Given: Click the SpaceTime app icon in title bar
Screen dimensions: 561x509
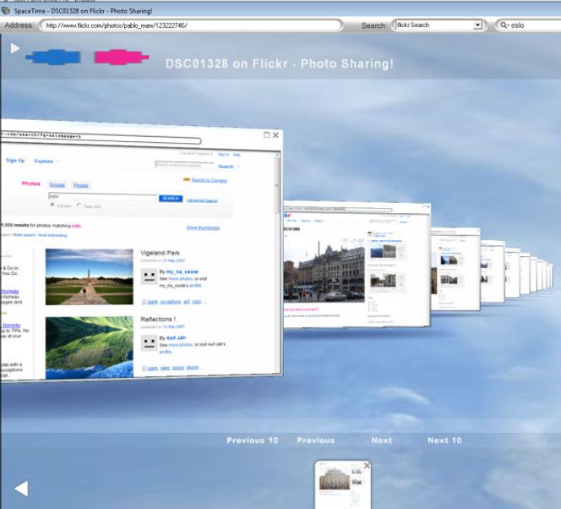Looking at the screenshot, I should pyautogui.click(x=6, y=11).
